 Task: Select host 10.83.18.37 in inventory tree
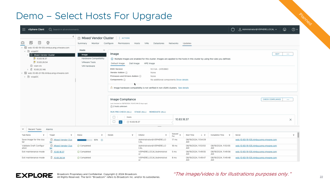tap(42, 59)
